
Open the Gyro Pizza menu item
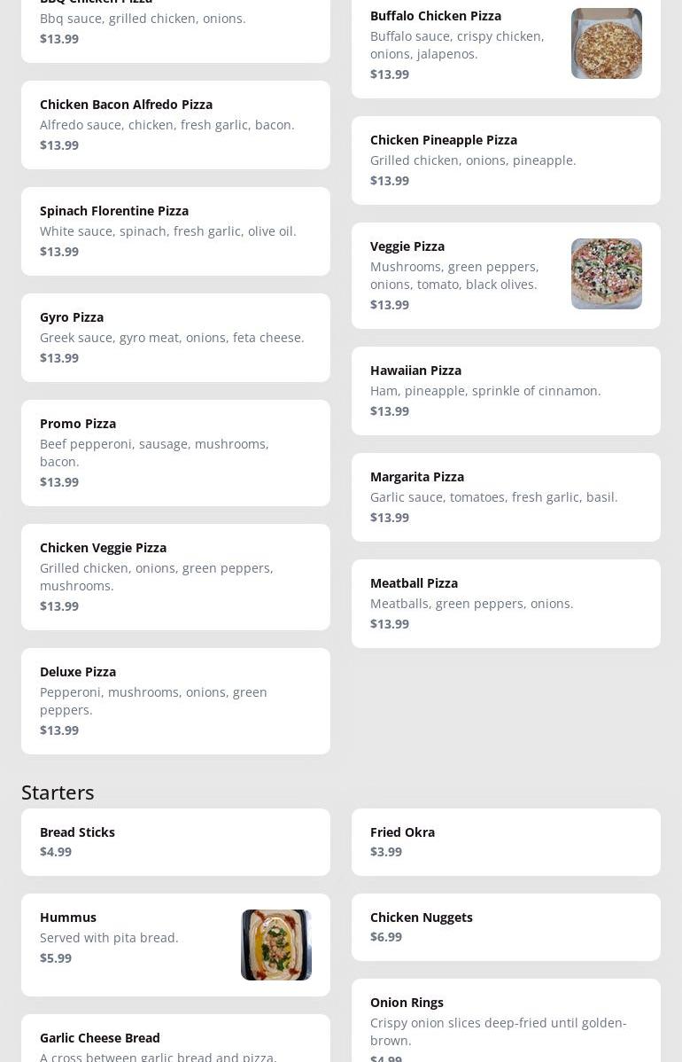pos(175,338)
